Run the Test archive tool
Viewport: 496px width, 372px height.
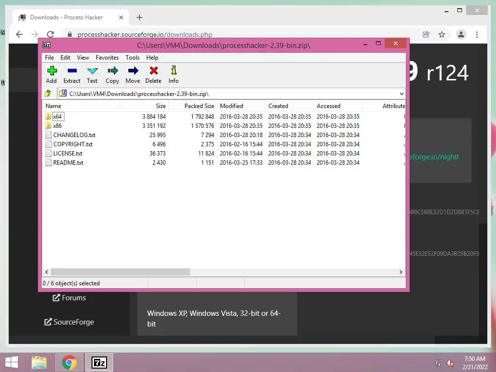[x=92, y=71]
